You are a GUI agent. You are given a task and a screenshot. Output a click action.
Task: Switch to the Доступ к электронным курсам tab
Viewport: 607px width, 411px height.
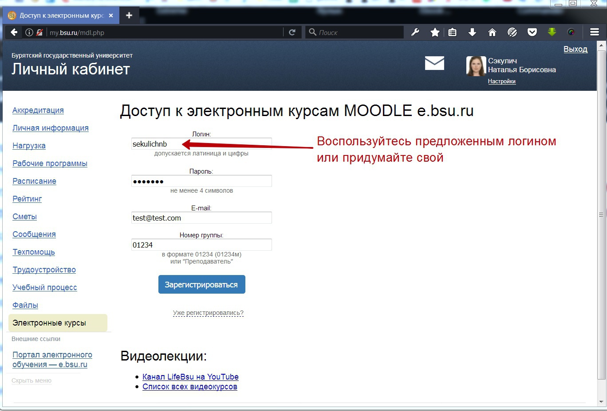pos(58,15)
